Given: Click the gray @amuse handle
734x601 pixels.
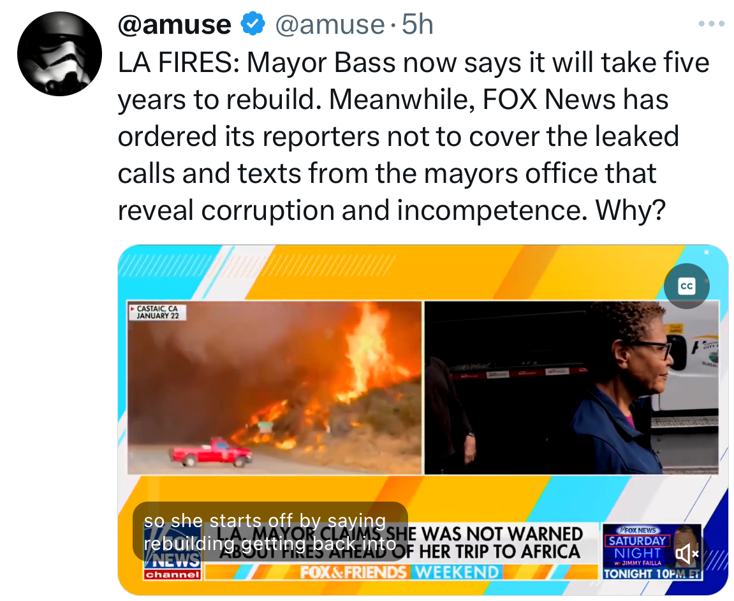Looking at the screenshot, I should (x=330, y=24).
